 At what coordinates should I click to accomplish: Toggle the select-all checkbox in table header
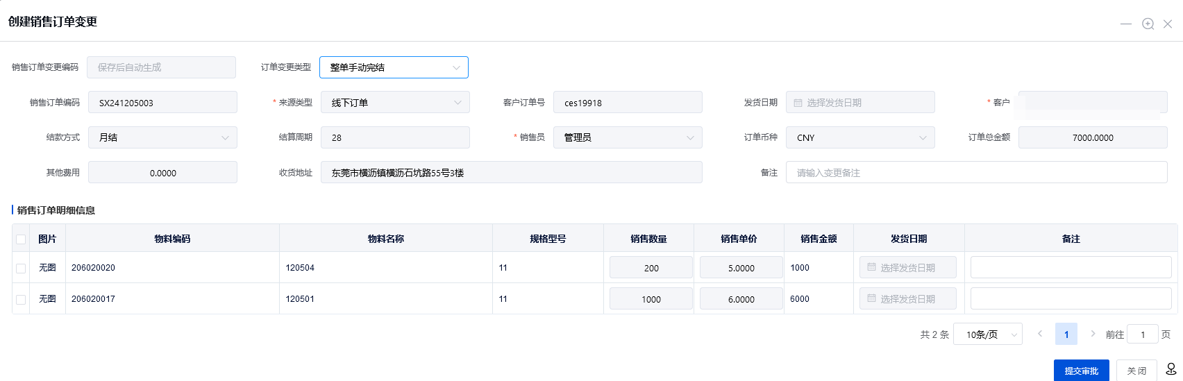[21, 239]
